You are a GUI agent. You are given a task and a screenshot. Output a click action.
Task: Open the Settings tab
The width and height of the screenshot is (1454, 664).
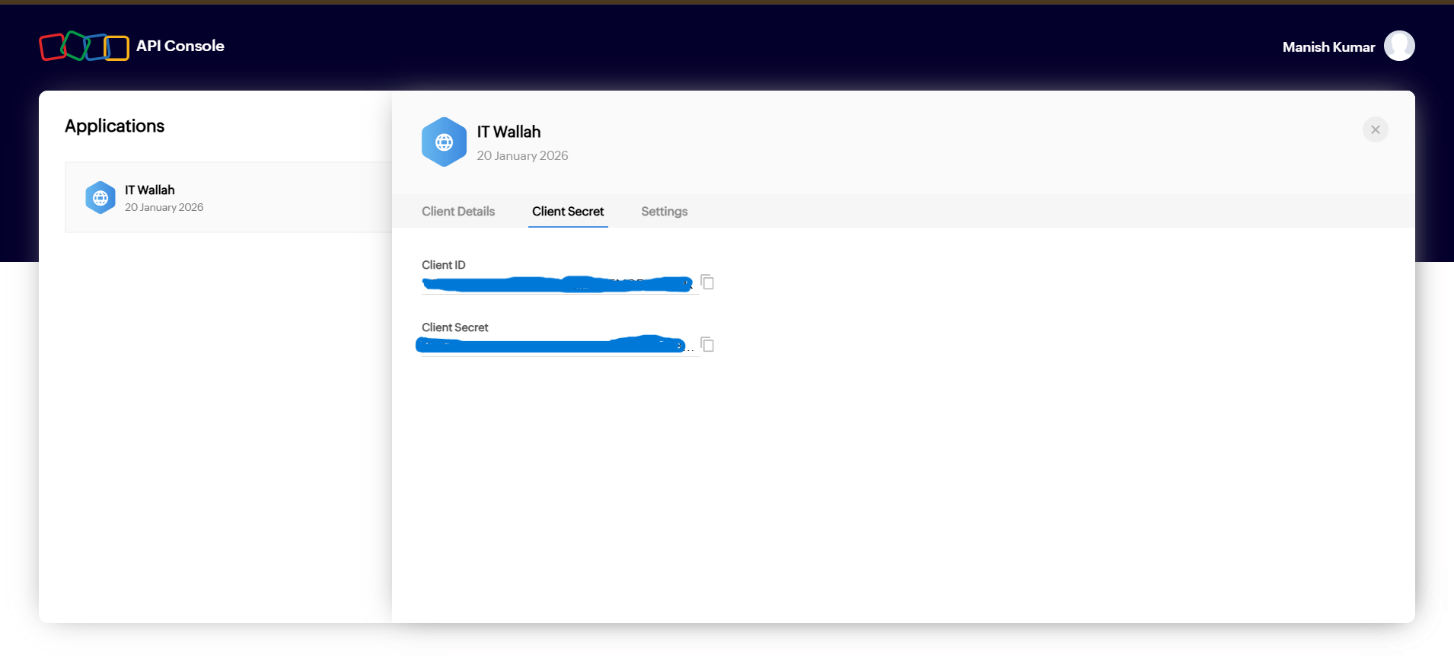coord(665,212)
